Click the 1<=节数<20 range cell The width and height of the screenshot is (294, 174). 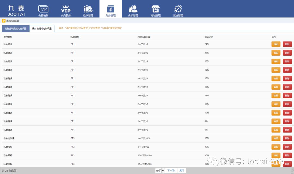[x=143, y=147]
